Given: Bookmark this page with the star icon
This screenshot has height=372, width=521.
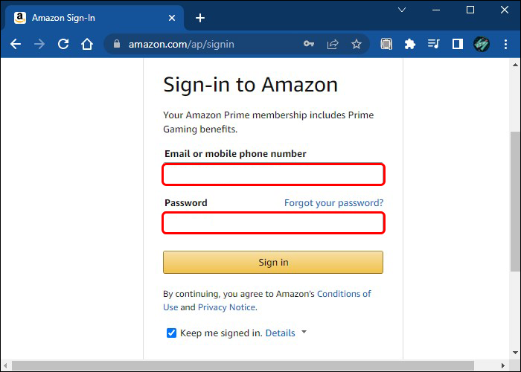Looking at the screenshot, I should 357,44.
